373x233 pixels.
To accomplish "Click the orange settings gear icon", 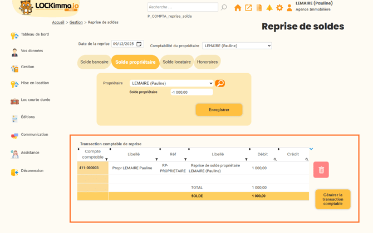I will (x=279, y=8).
